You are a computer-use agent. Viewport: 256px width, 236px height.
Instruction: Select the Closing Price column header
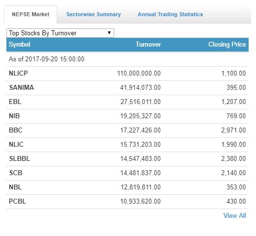227,45
